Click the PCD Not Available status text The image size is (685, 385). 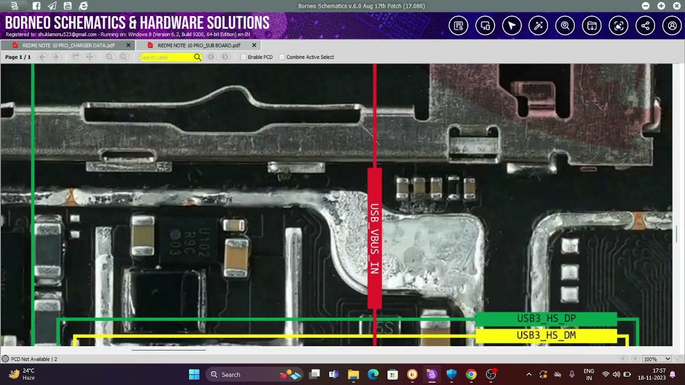pos(34,359)
